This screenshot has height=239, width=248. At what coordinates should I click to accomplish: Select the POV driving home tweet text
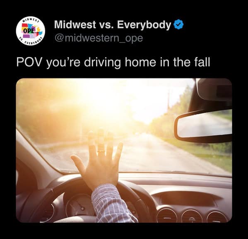pos(113,62)
